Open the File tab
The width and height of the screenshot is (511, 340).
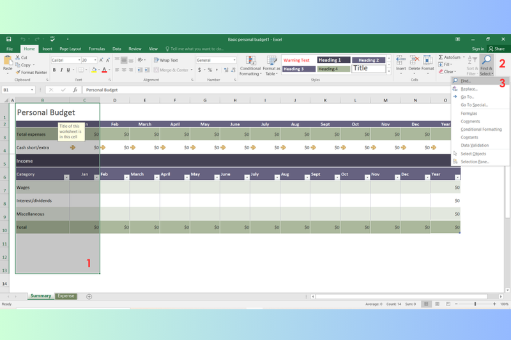[10, 49]
